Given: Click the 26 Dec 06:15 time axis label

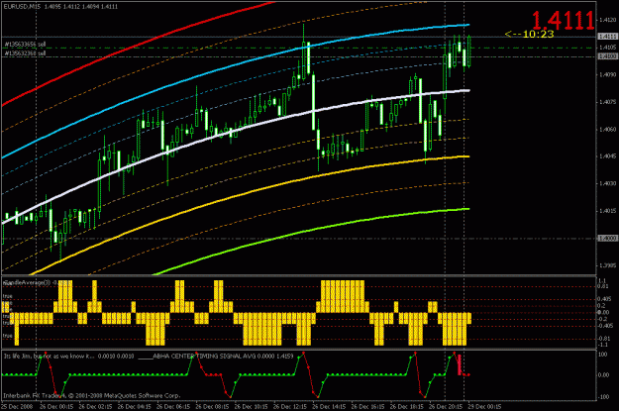Looking at the screenshot, I should (173, 406).
